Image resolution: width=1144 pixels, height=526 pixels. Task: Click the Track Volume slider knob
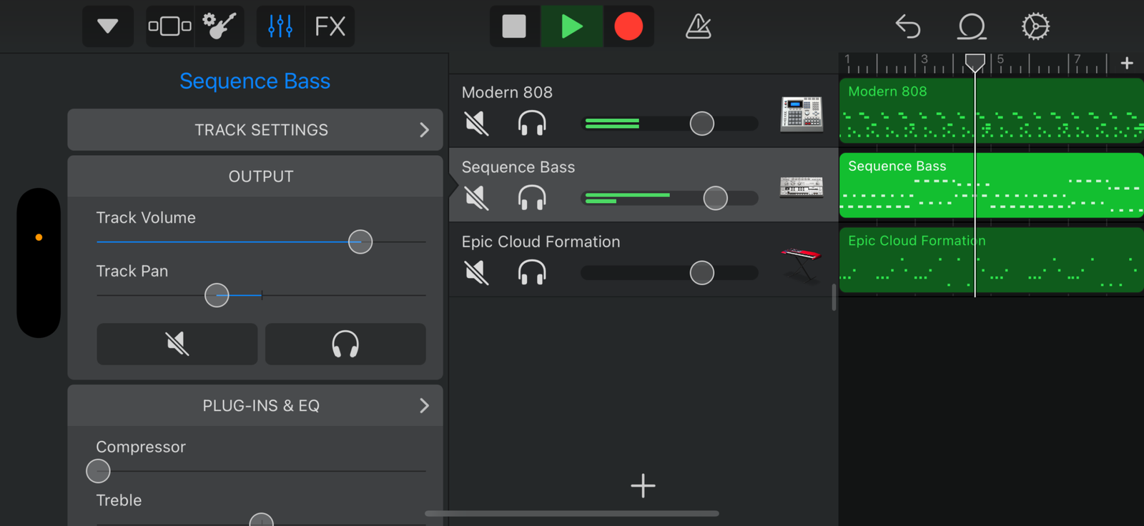click(x=360, y=242)
